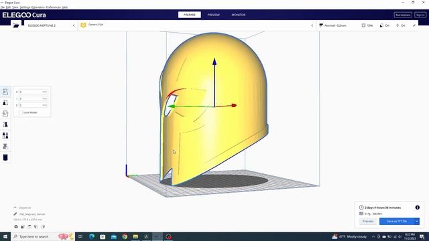The image size is (429, 241).
Task: Click the clock print time icon
Action: [361, 208]
